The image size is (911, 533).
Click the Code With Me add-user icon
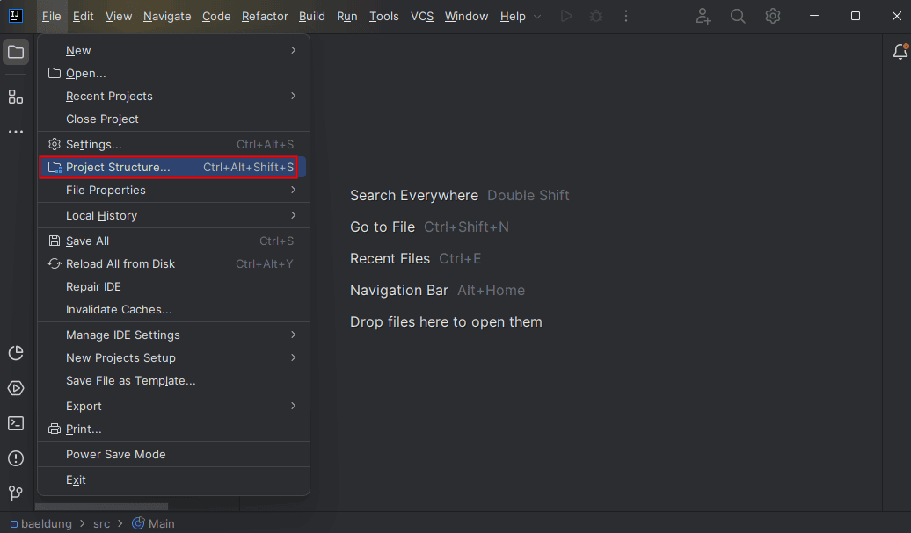(x=703, y=16)
